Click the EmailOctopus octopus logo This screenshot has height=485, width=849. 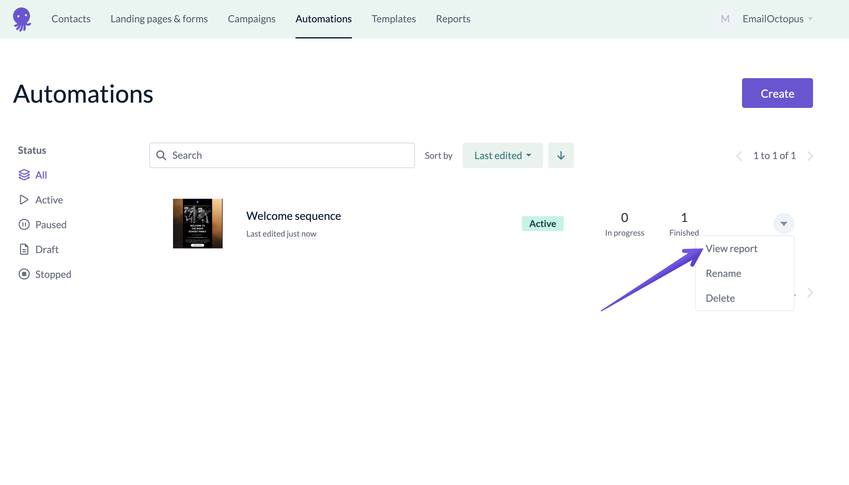[x=22, y=19]
